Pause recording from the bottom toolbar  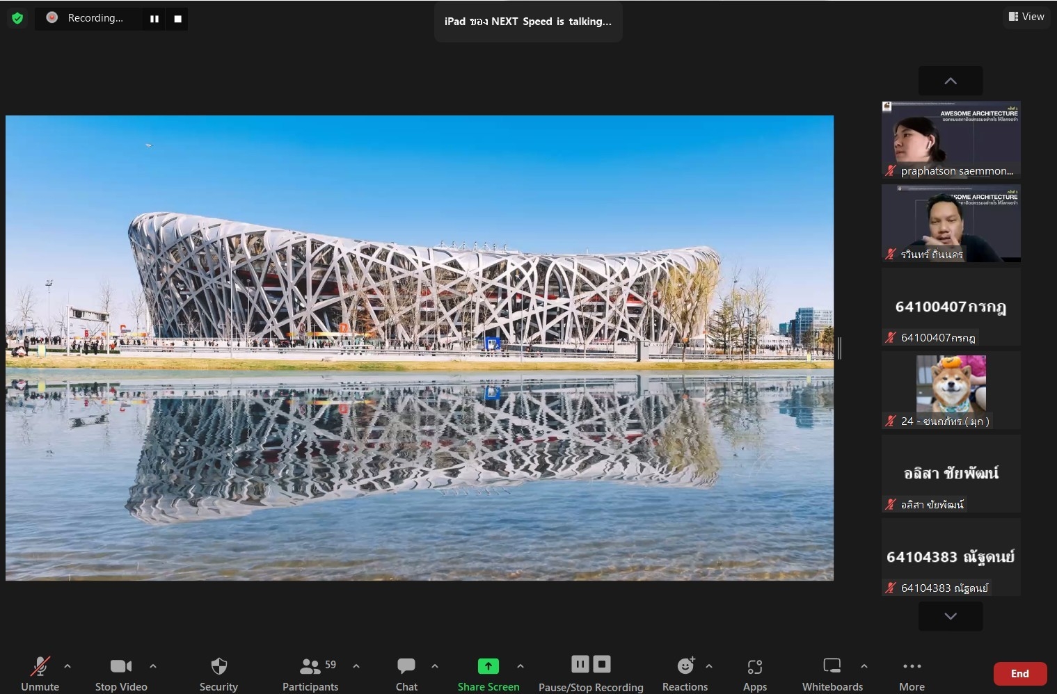point(580,664)
